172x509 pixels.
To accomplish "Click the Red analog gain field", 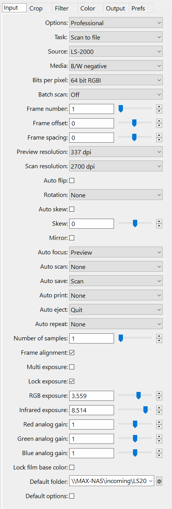I will click(x=92, y=424).
